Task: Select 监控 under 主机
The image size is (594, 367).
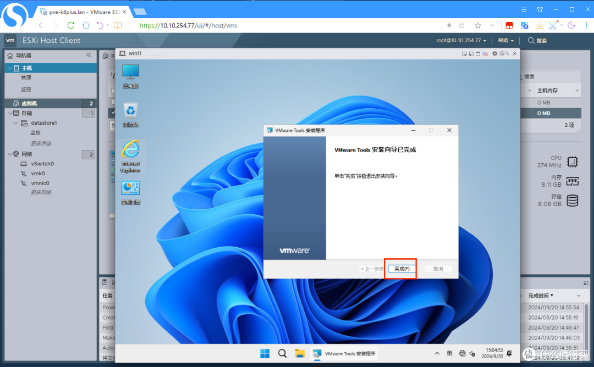Action: [26, 90]
